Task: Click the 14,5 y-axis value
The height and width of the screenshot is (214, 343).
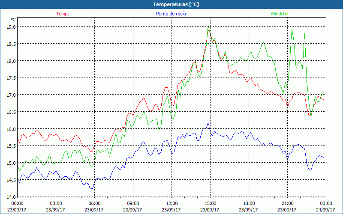Action: (11, 180)
